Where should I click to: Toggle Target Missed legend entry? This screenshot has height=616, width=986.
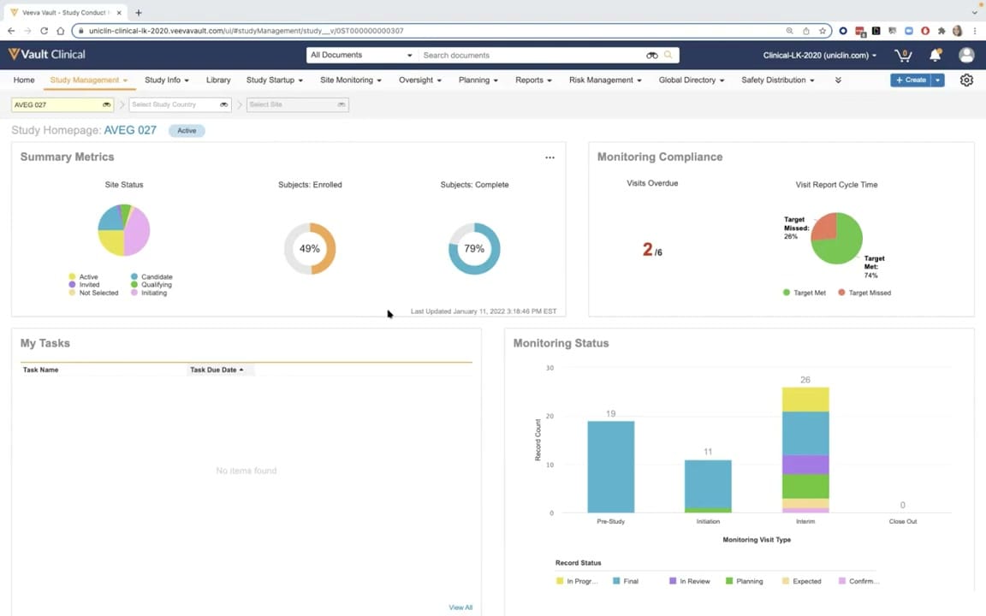point(864,293)
